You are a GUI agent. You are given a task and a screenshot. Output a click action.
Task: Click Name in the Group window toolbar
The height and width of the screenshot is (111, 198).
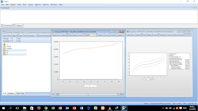tap(75, 35)
